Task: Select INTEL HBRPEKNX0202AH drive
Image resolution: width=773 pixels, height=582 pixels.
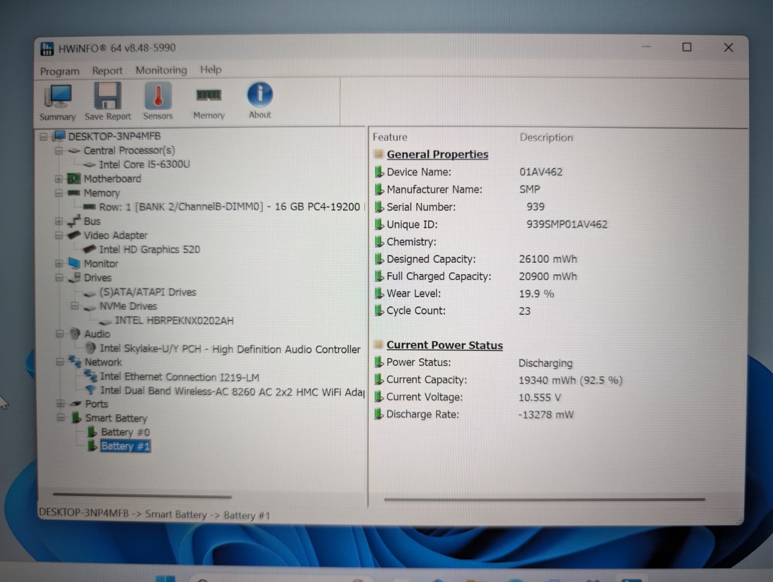Action: tap(174, 320)
